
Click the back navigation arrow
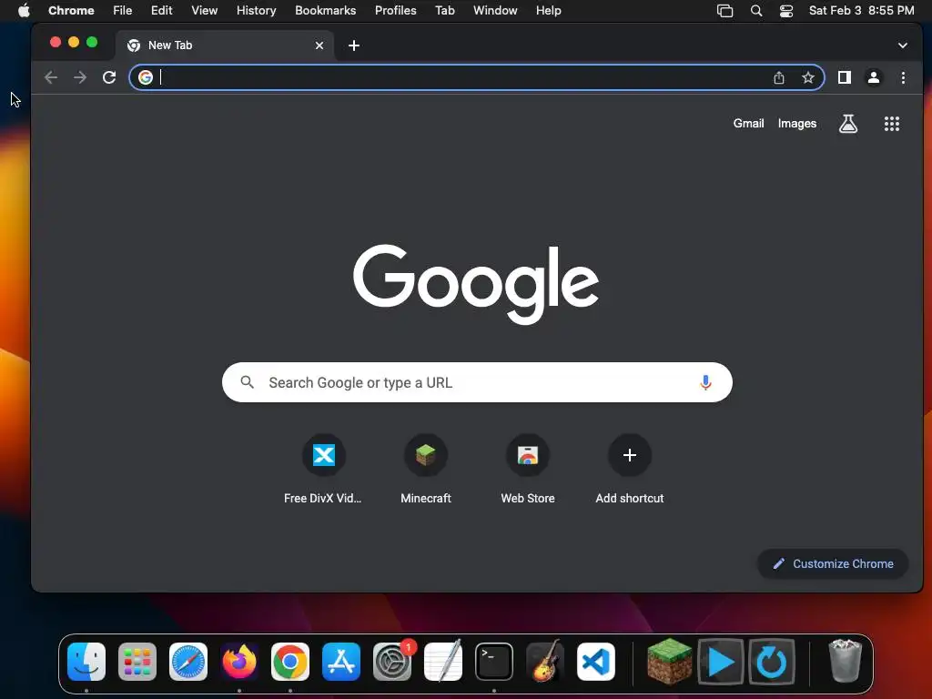point(51,77)
